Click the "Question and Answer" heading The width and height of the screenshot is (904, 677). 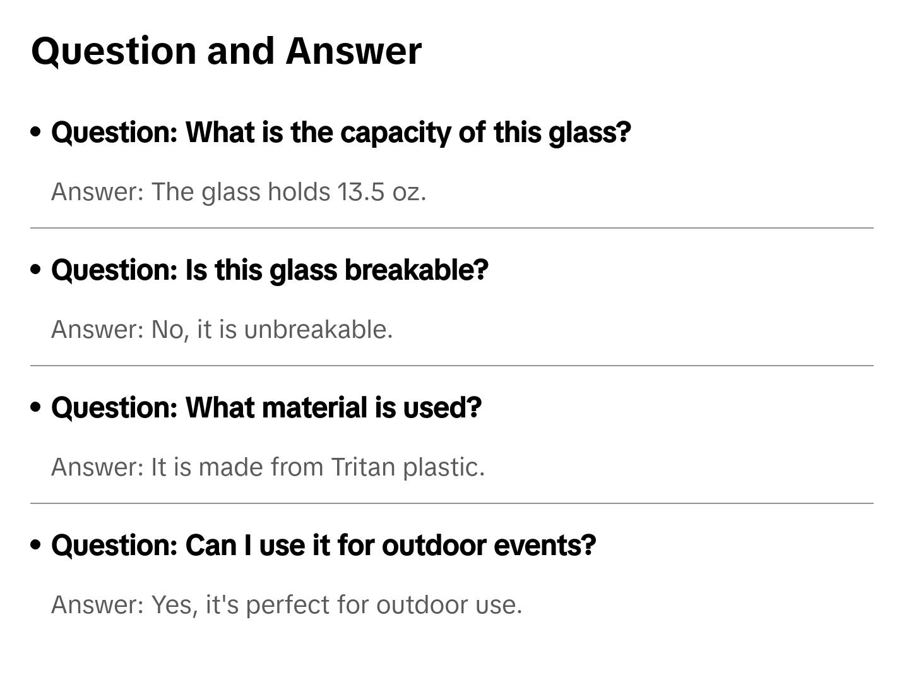226,51
